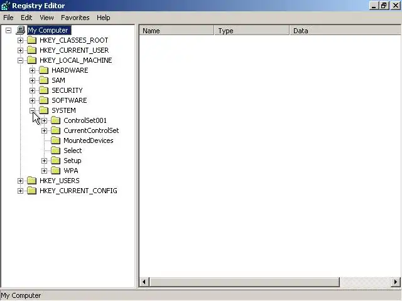
Task: Click the HKEY_USERS folder icon
Action: coord(32,181)
